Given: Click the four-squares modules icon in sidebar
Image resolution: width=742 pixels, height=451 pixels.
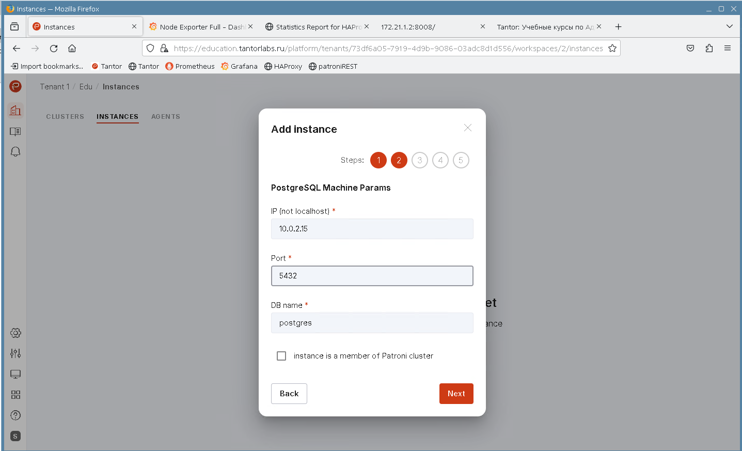Looking at the screenshot, I should [x=15, y=395].
